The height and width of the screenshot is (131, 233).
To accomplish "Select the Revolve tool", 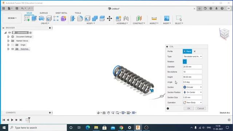I will (x=42, y=19).
